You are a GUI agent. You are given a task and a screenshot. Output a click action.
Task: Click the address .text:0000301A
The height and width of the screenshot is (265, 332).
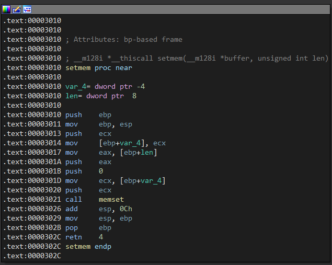click(x=32, y=162)
